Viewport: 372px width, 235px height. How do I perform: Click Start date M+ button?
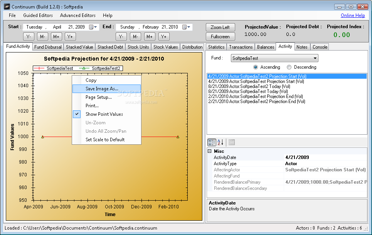point(56,37)
